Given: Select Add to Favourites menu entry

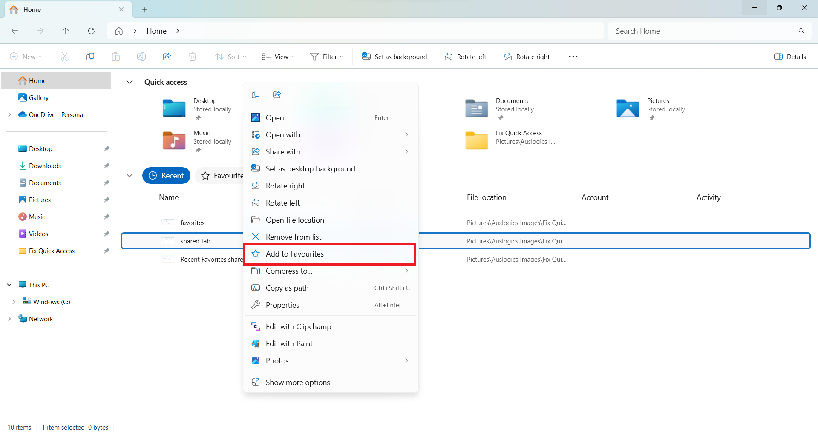Looking at the screenshot, I should tap(295, 254).
